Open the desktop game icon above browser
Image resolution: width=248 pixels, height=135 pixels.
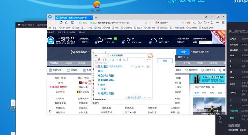97,6
